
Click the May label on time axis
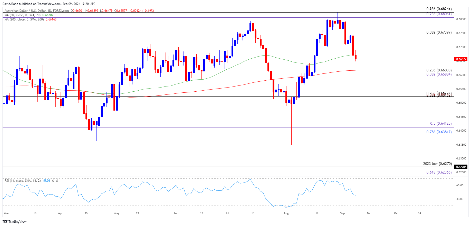(117, 213)
